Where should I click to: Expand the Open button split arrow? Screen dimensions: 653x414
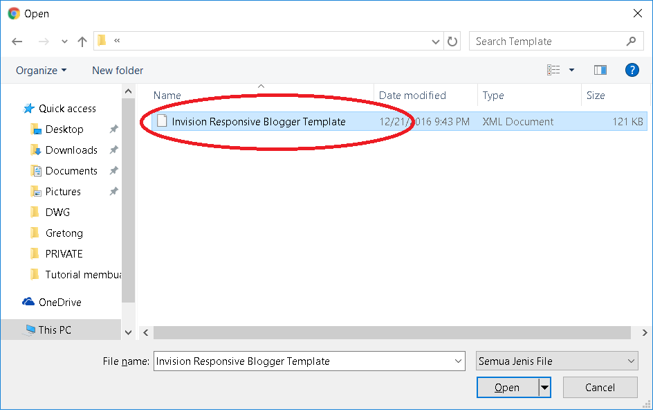[544, 388]
